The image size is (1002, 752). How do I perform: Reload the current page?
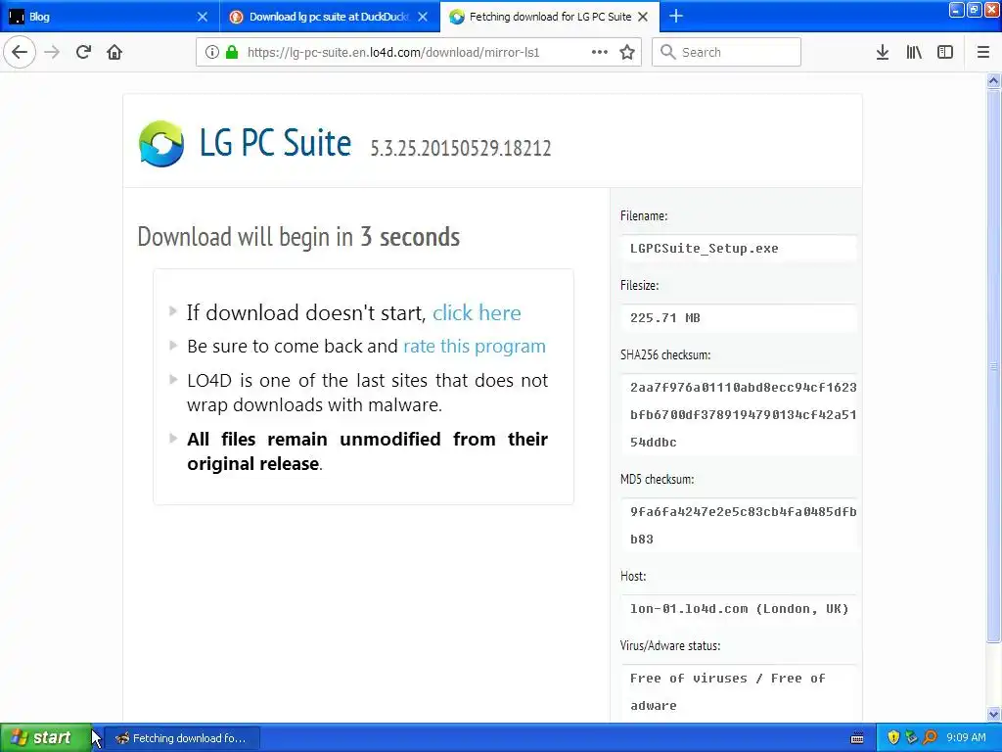click(83, 52)
